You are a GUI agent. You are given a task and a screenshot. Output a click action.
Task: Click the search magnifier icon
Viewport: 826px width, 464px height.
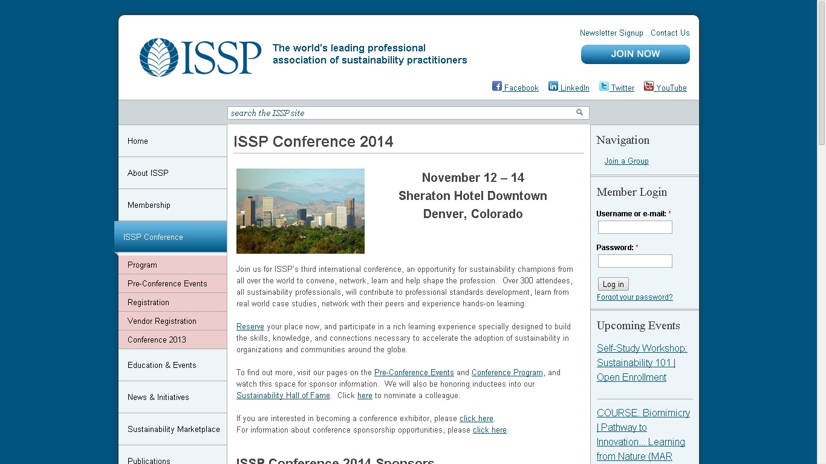(579, 112)
